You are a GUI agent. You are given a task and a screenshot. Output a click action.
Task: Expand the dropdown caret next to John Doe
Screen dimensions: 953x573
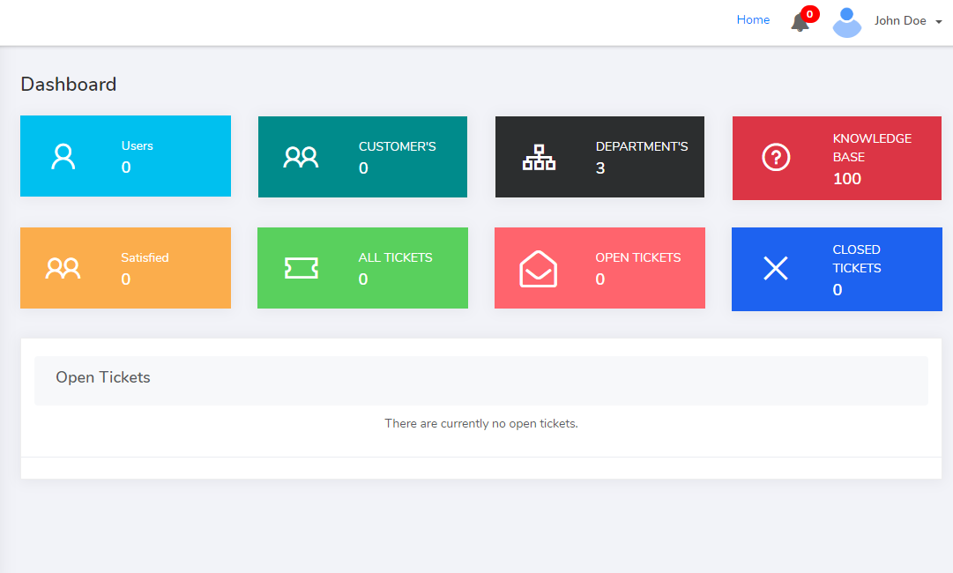click(937, 21)
